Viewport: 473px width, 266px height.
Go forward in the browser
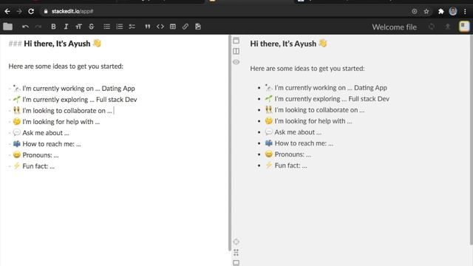pos(19,12)
